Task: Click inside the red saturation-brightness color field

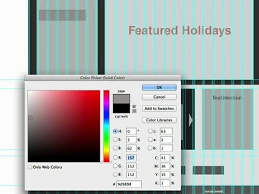Action: tap(64, 126)
